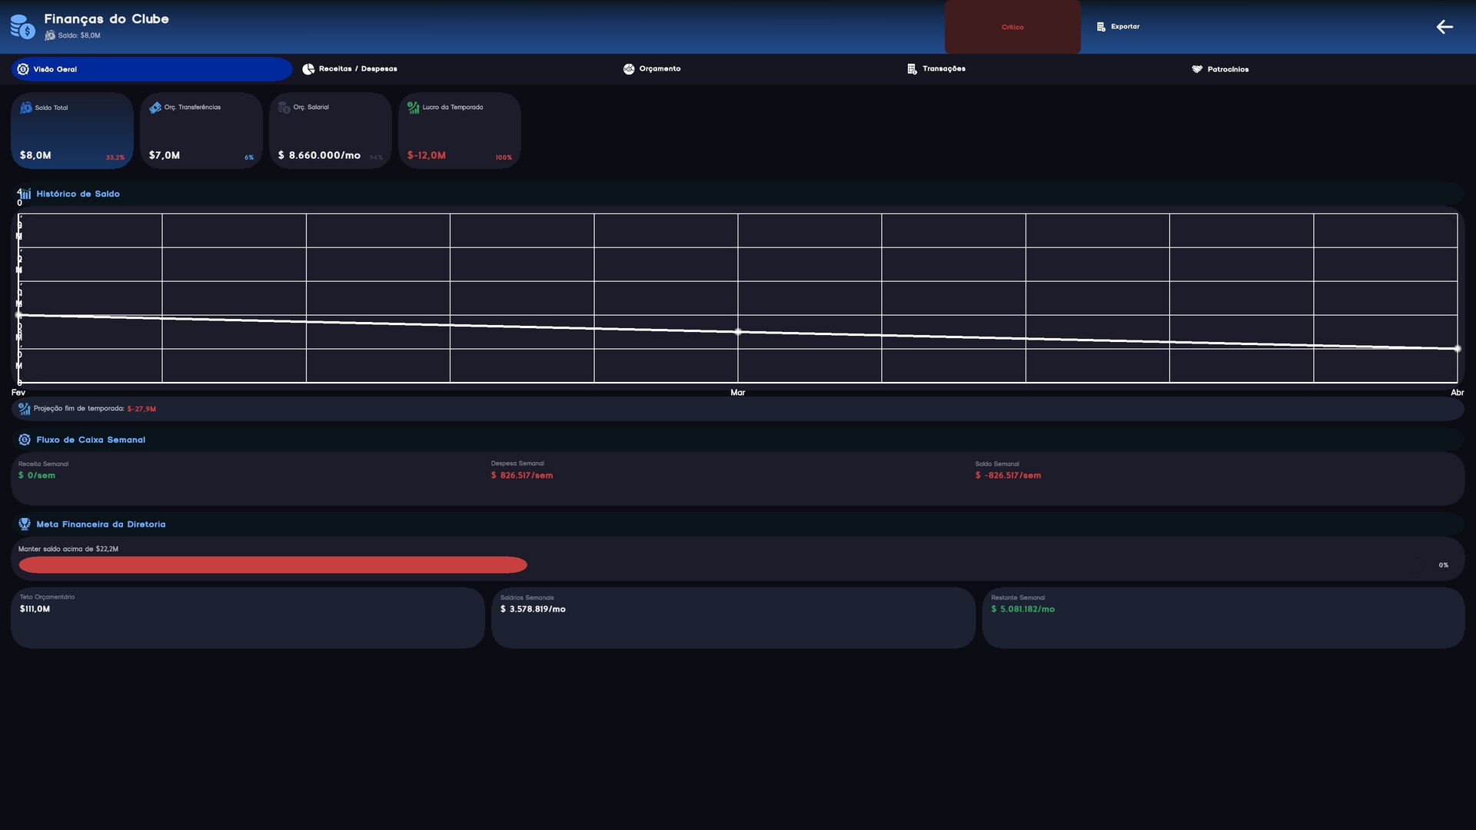The width and height of the screenshot is (1476, 830).
Task: Open the Receitas / Despesas tab
Action: (x=350, y=69)
